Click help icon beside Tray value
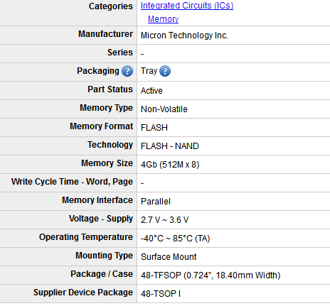The image size is (330, 306). pos(165,71)
